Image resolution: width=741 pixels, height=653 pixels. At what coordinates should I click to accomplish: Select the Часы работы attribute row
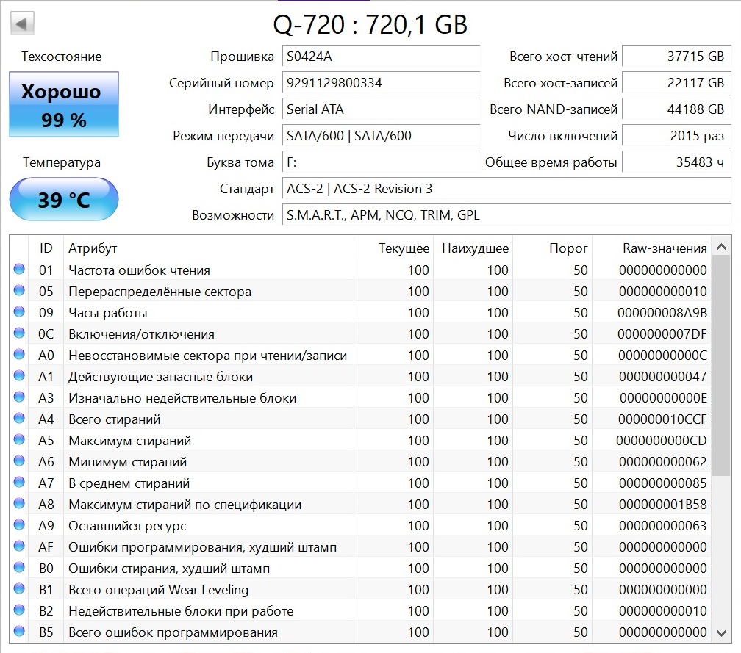click(360, 312)
